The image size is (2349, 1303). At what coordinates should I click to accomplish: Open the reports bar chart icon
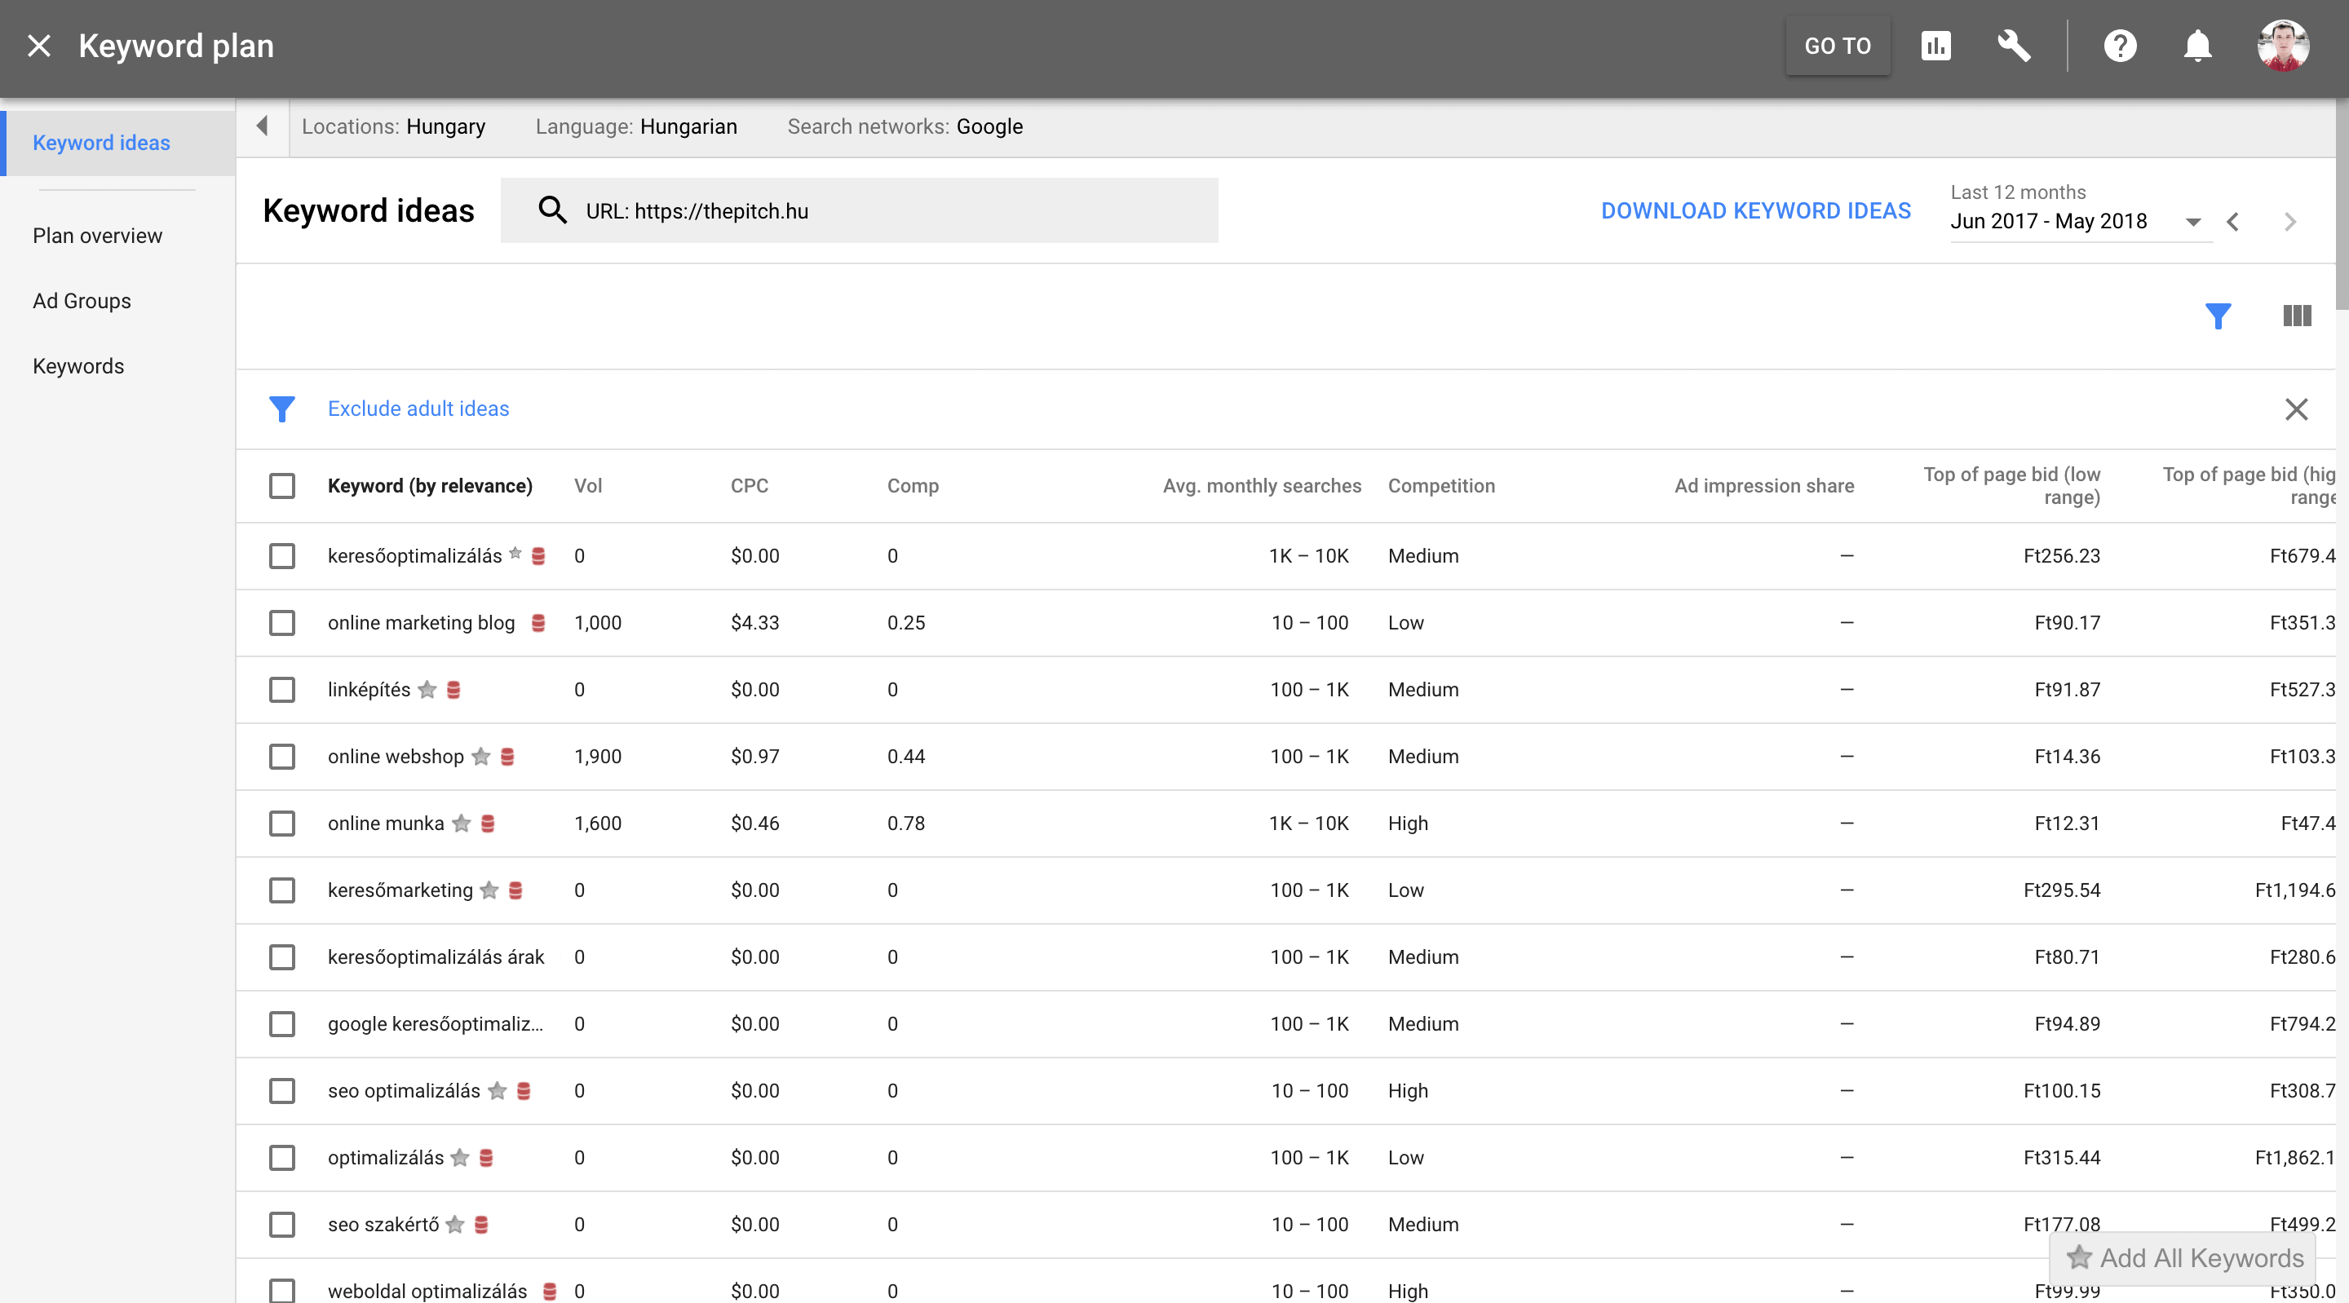[1937, 45]
